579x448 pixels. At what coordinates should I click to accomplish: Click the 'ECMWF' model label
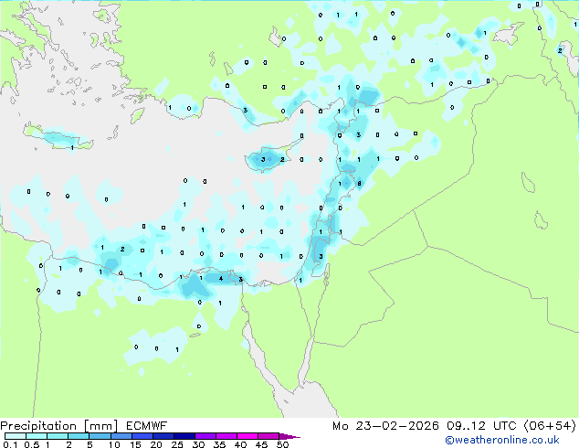(146, 425)
